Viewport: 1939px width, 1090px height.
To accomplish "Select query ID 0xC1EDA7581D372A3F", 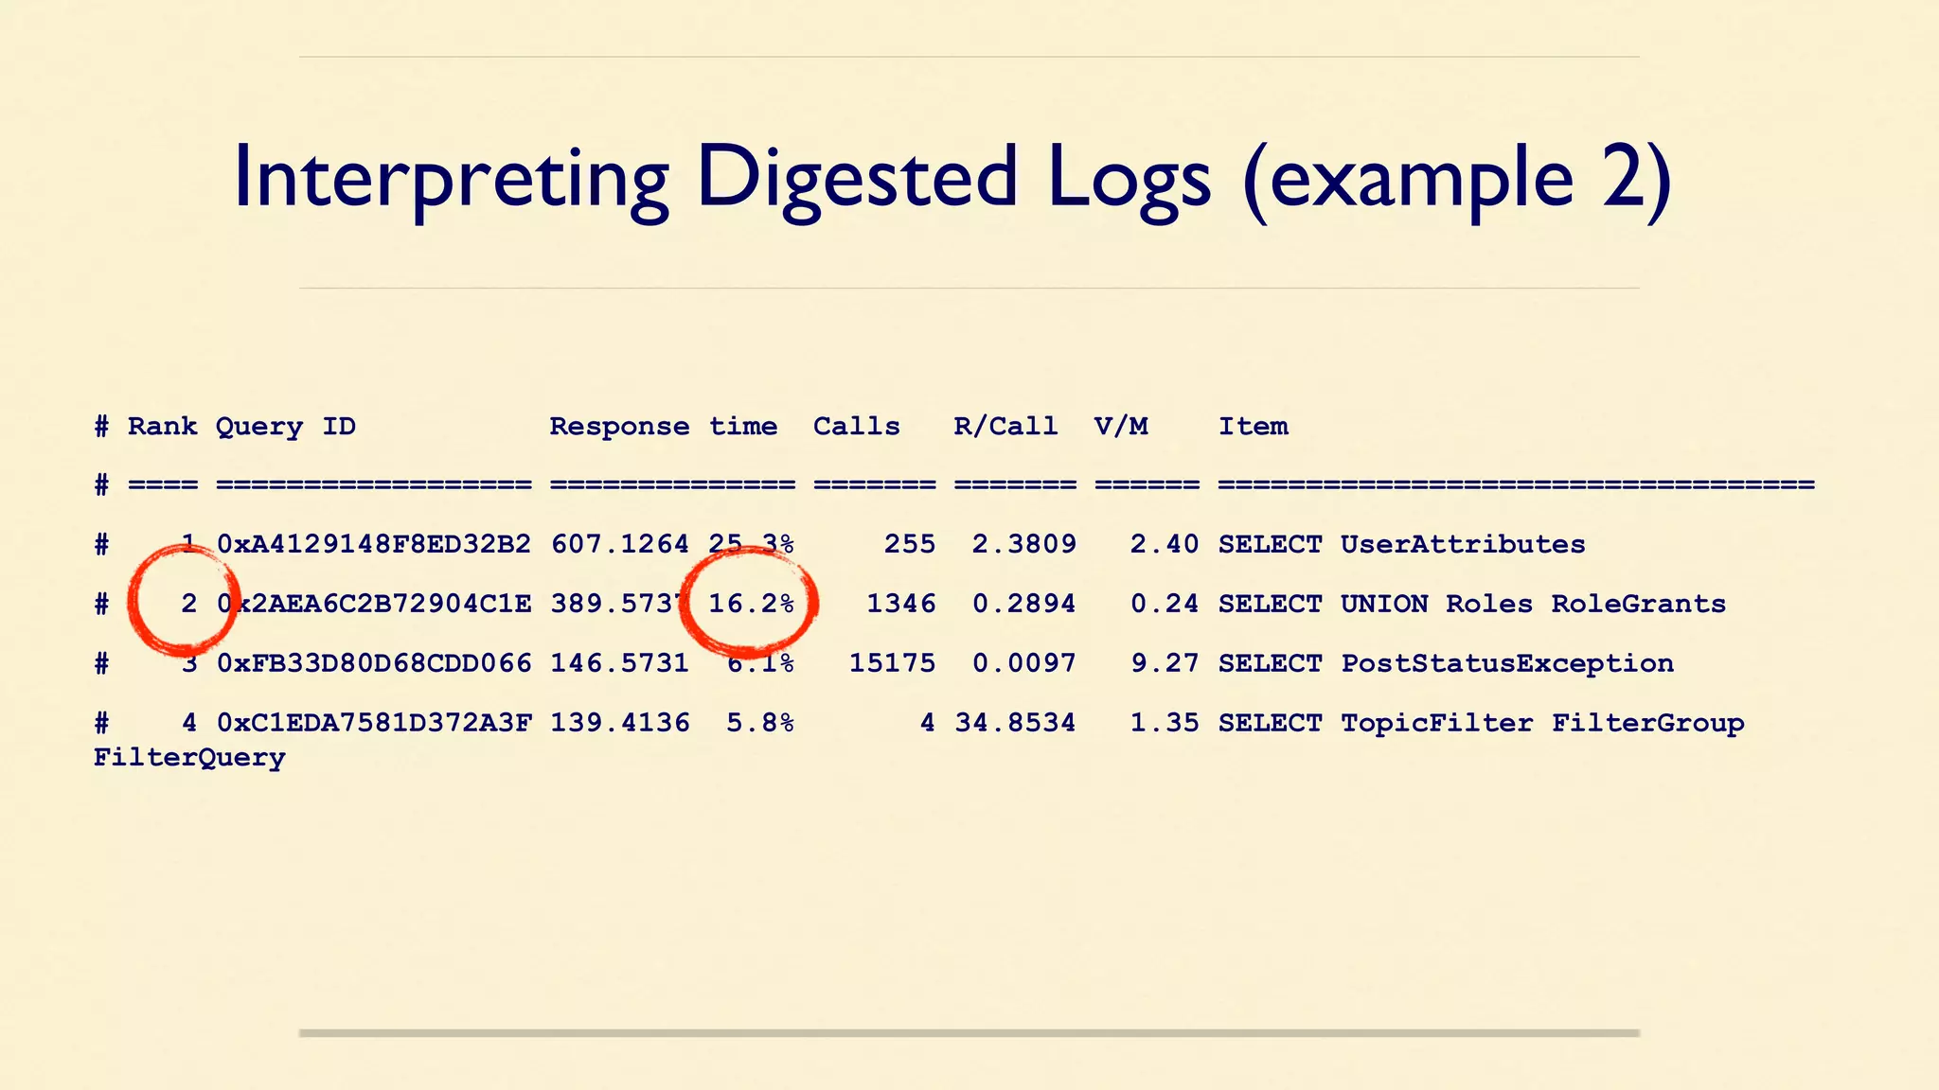I will [x=374, y=723].
